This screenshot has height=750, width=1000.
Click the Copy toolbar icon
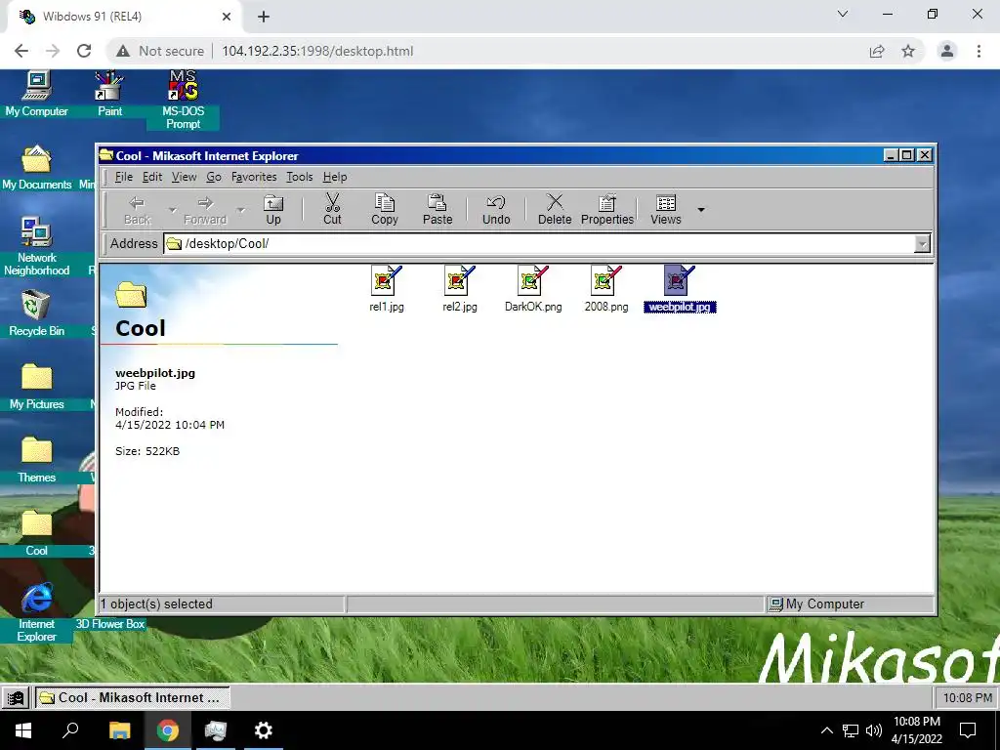click(x=385, y=210)
